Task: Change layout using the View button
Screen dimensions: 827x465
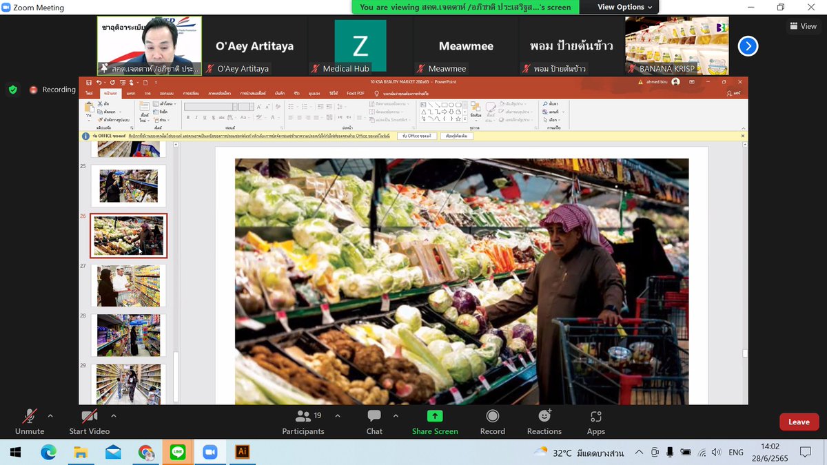Action: point(803,26)
